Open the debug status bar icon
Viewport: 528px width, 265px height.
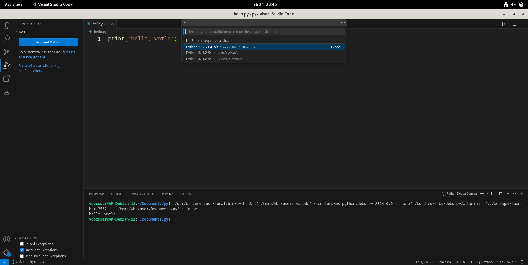coord(42,262)
